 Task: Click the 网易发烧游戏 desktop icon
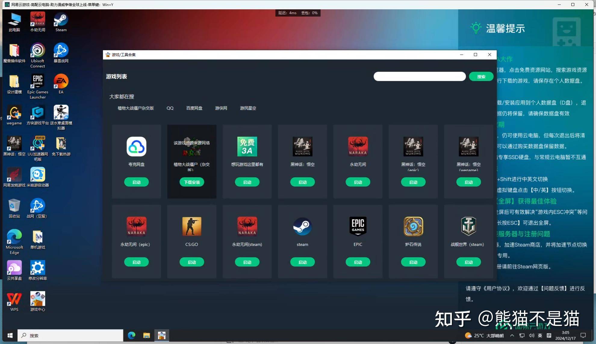[14, 177]
